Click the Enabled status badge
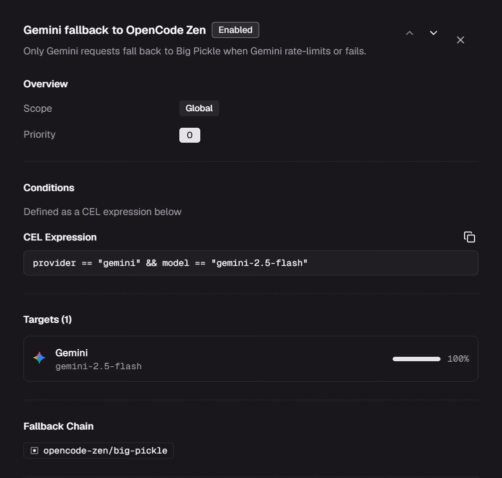The height and width of the screenshot is (478, 502). (235, 30)
